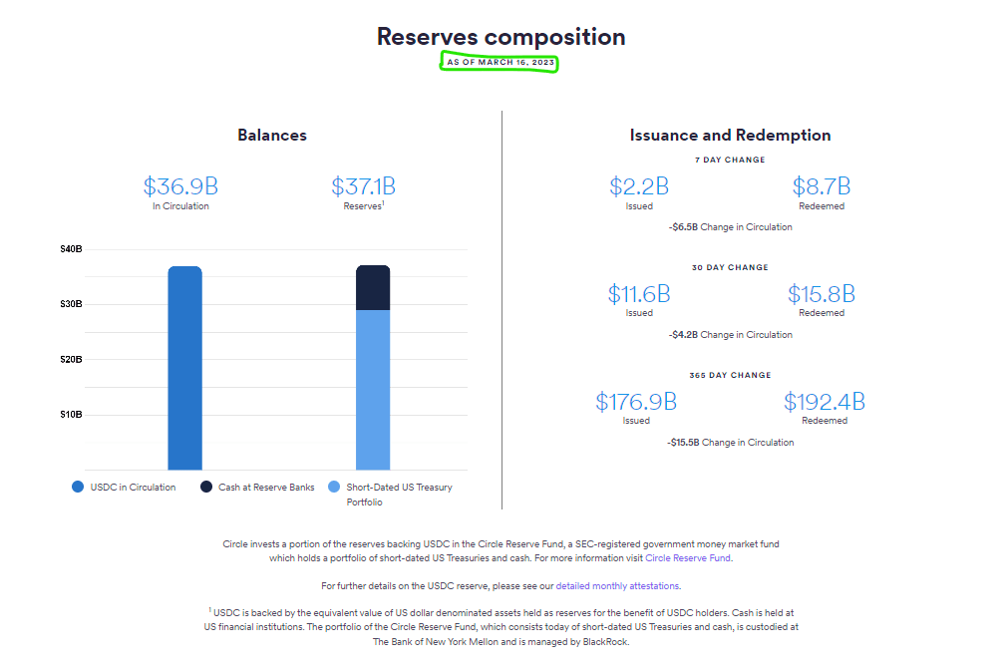This screenshot has height=672, width=1001.
Task: Click the Short-Dated US Treasury legend dot
Action: coord(333,487)
